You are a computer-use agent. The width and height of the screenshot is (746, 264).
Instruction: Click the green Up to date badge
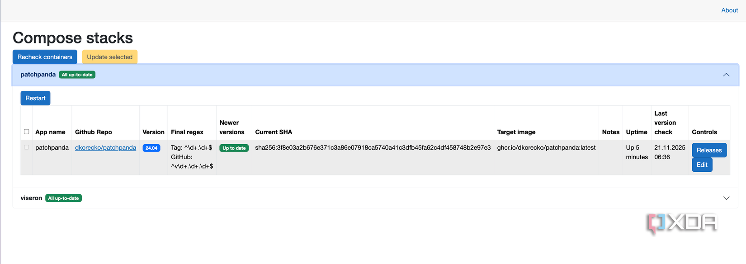(234, 147)
